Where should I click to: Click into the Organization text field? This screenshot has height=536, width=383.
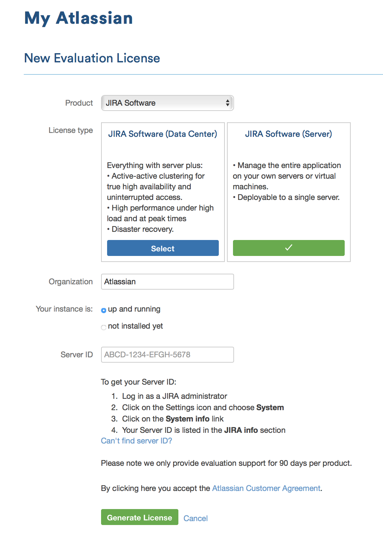167,281
